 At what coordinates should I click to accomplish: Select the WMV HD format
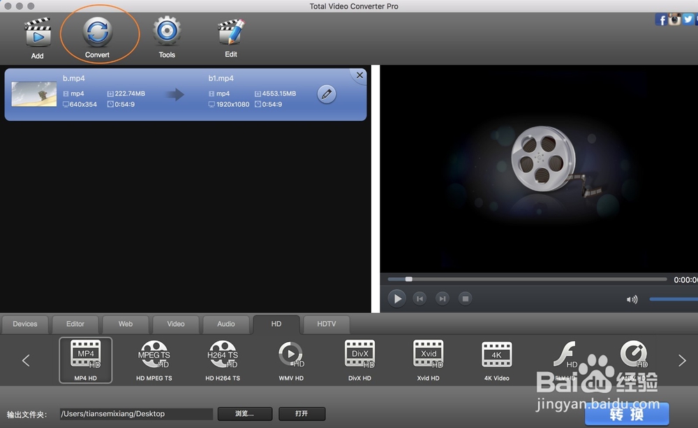point(291,360)
